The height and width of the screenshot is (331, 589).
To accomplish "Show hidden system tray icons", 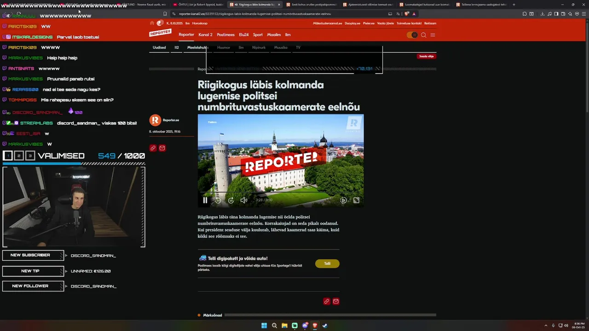I will [546, 325].
